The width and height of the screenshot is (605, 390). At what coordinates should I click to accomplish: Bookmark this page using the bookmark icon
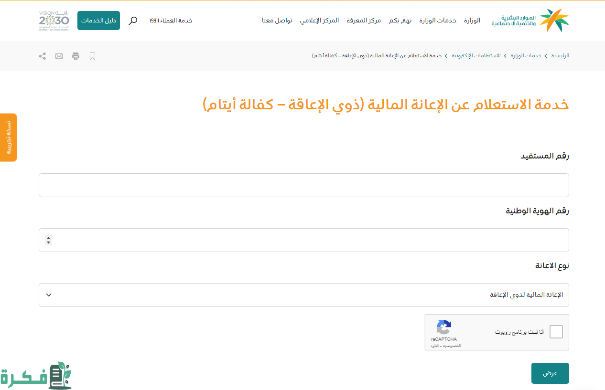pos(93,56)
